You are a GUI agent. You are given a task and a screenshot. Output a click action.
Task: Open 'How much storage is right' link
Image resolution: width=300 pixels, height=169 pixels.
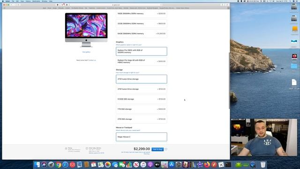pyautogui.click(x=127, y=73)
